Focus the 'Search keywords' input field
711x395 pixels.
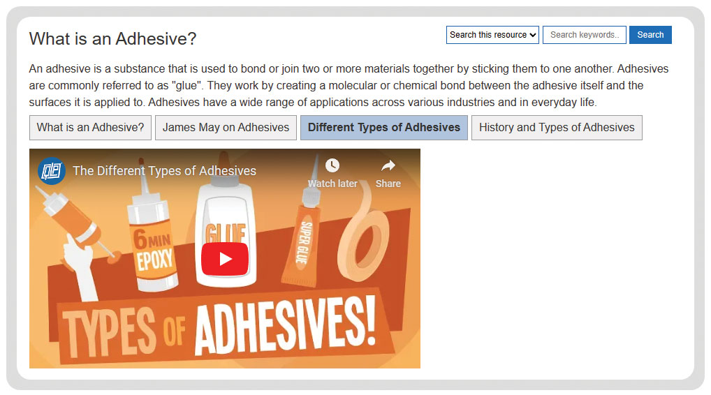pyautogui.click(x=585, y=35)
